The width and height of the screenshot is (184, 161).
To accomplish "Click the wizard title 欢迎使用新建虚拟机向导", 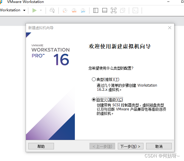I will 120,46.
